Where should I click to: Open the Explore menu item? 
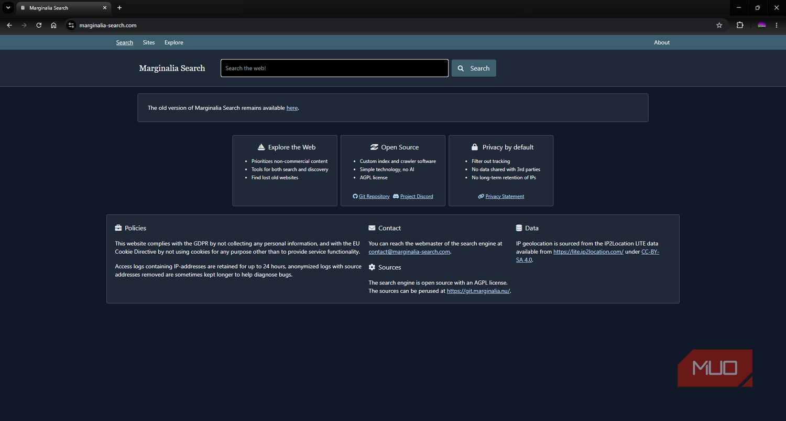[174, 42]
